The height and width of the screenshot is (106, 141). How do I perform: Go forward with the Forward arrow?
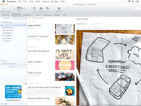click(8, 8)
